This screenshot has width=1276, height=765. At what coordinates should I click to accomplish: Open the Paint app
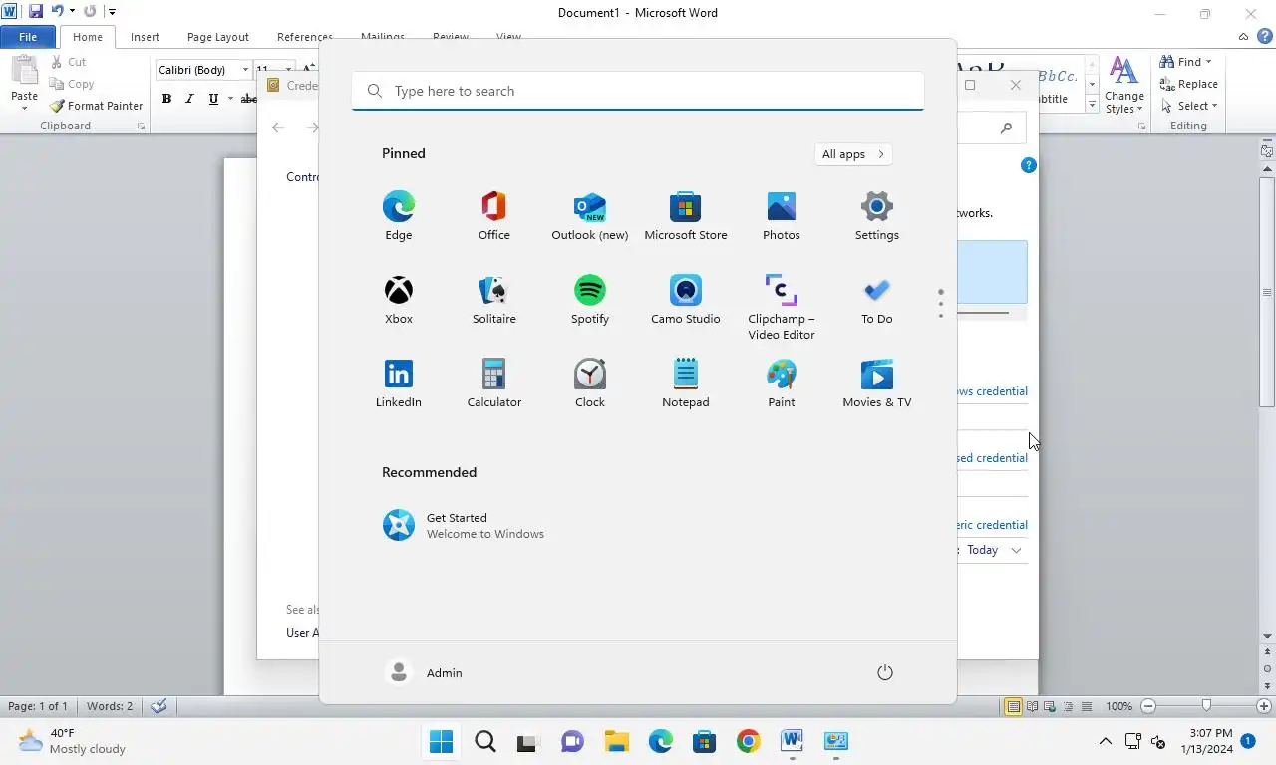click(782, 383)
